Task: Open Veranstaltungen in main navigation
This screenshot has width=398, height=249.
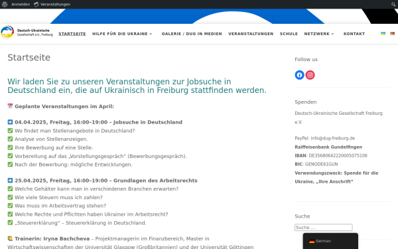Action: 251,34
